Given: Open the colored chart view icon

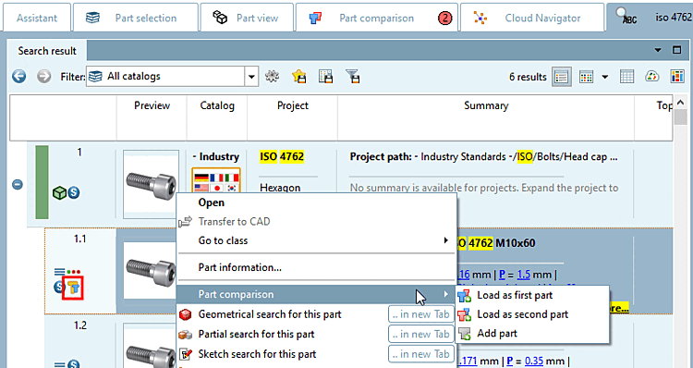Looking at the screenshot, I should pyautogui.click(x=677, y=77).
